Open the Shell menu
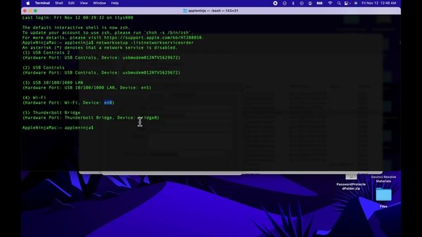The height and width of the screenshot is (237, 422). click(x=59, y=3)
